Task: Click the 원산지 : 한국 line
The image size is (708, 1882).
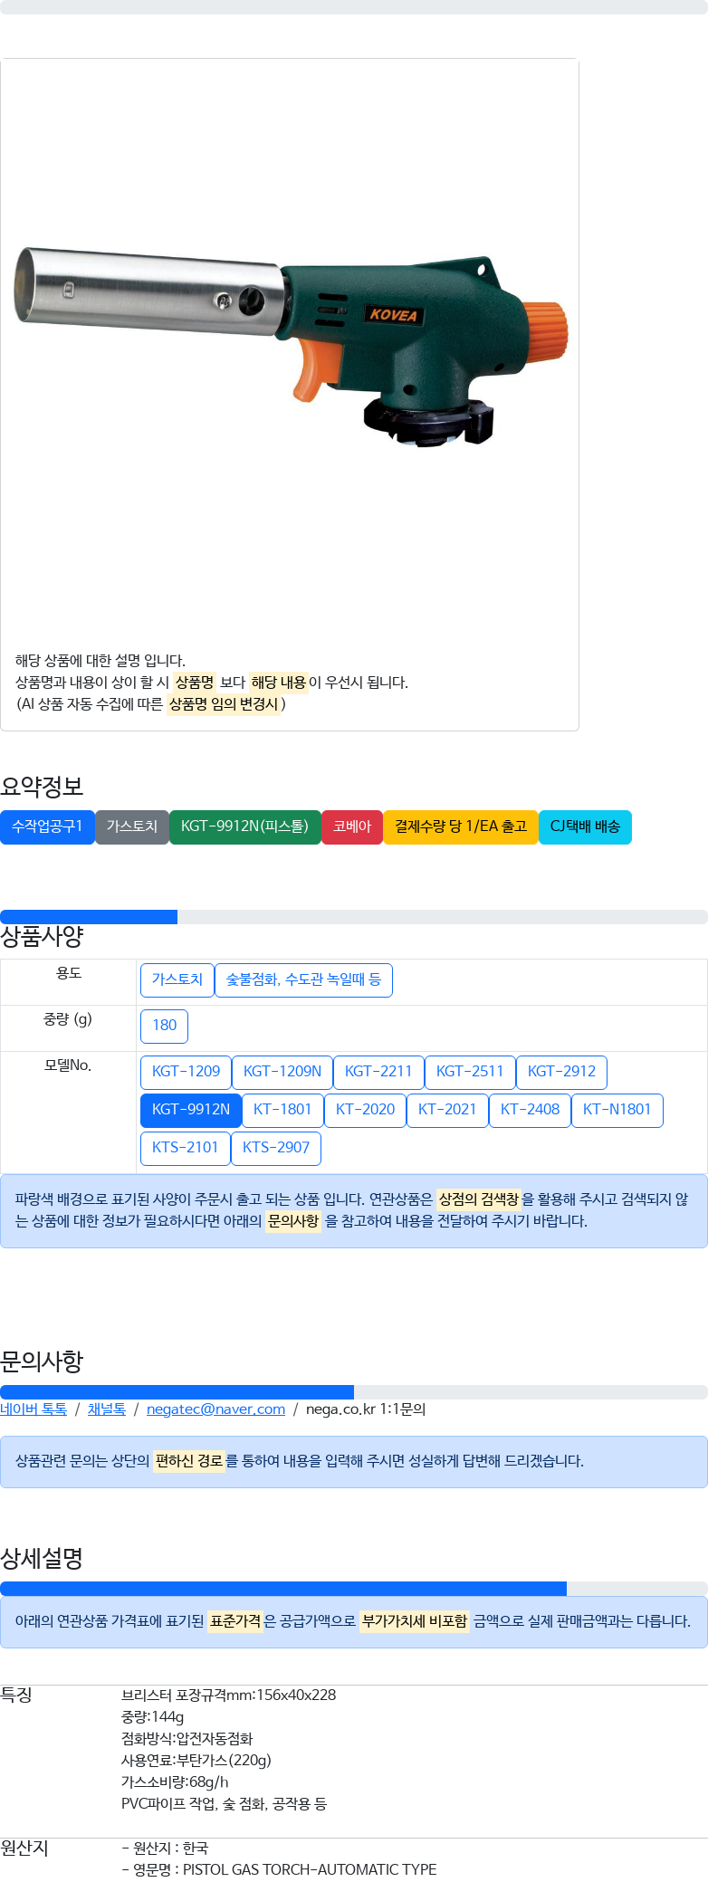Action: [165, 1849]
